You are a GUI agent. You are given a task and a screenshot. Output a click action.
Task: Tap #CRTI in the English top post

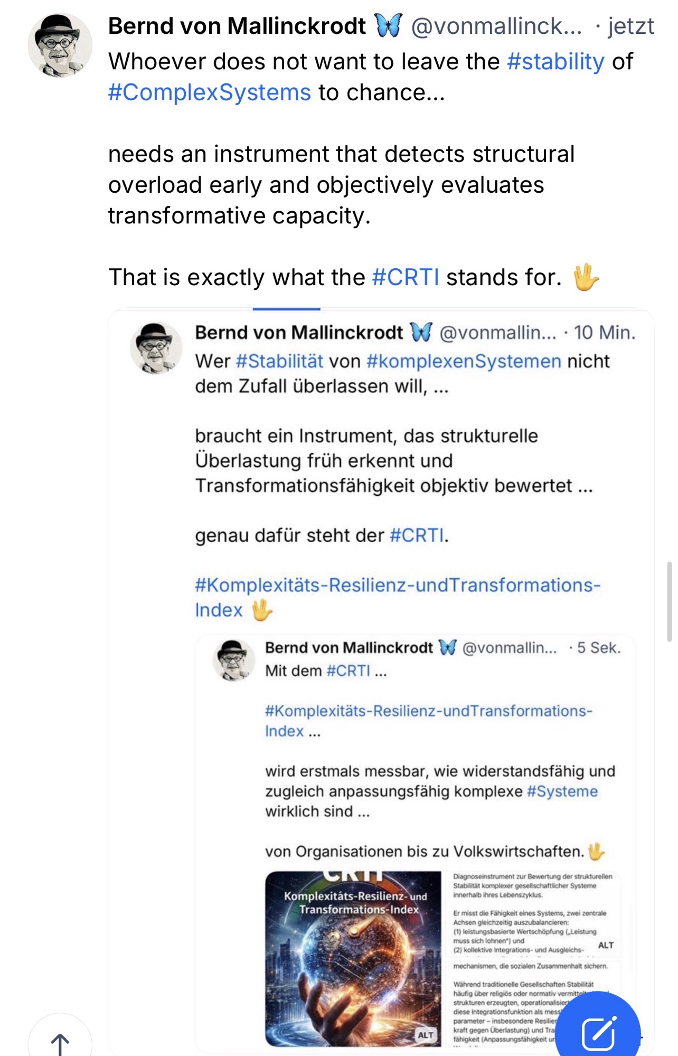[x=406, y=277]
